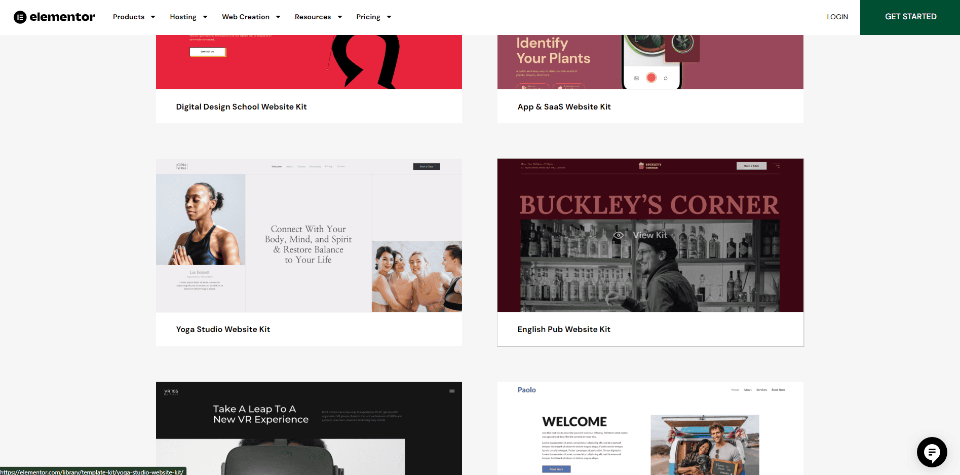Click hamburger icon in Buckley's Corner preview
The width and height of the screenshot is (960, 475).
pyautogui.click(x=776, y=166)
